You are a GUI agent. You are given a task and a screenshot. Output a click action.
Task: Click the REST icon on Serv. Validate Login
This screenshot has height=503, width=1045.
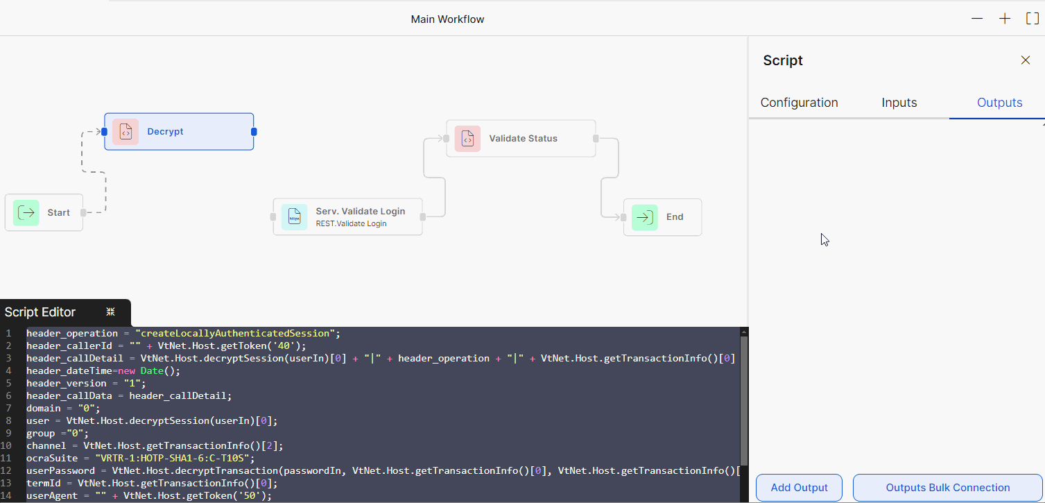[x=295, y=216]
